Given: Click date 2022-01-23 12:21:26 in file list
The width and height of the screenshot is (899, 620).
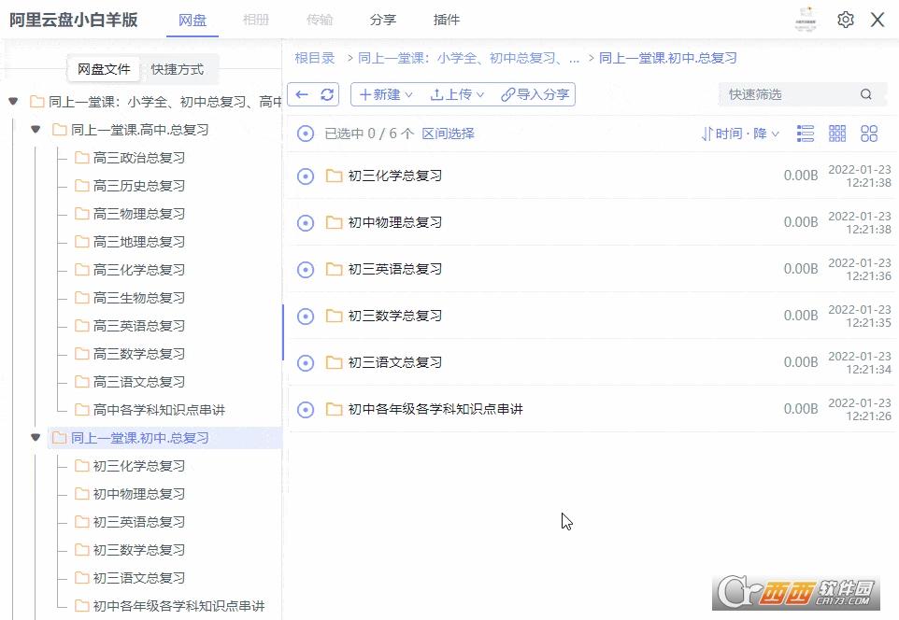Looking at the screenshot, I should pyautogui.click(x=860, y=409).
